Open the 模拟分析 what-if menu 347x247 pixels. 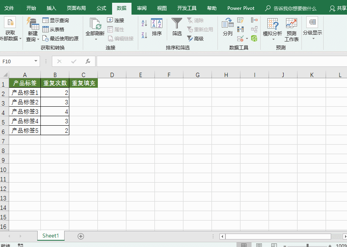pyautogui.click(x=273, y=30)
